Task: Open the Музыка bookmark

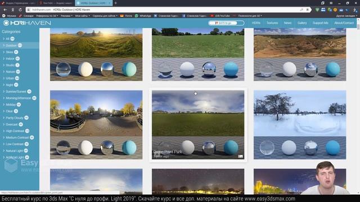Action: (x=9, y=16)
